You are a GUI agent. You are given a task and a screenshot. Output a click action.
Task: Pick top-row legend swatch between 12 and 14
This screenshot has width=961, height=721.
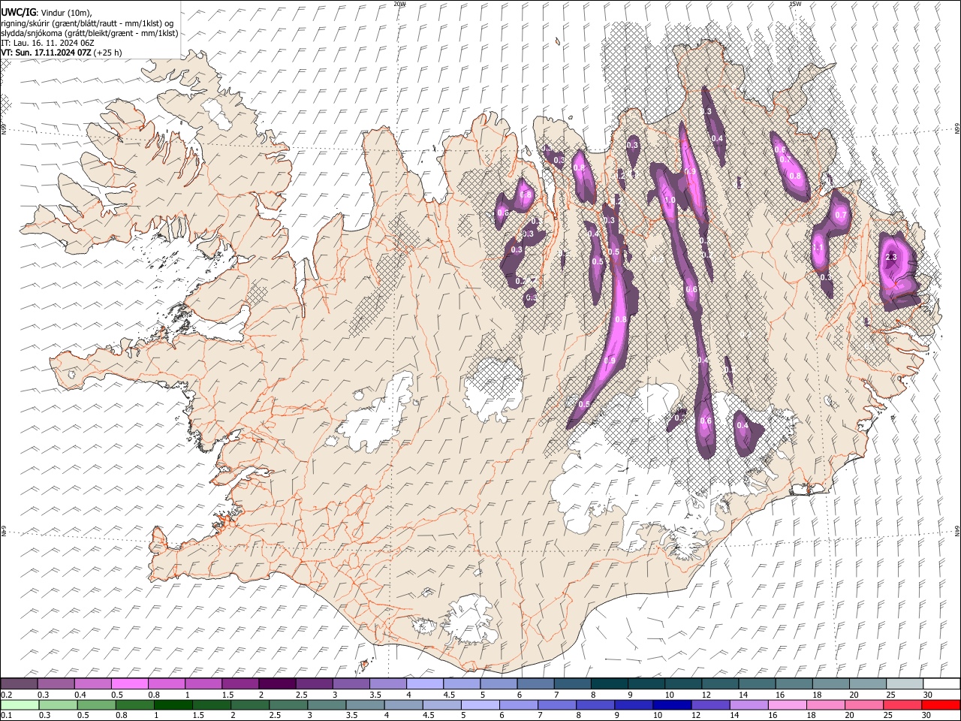click(720, 684)
